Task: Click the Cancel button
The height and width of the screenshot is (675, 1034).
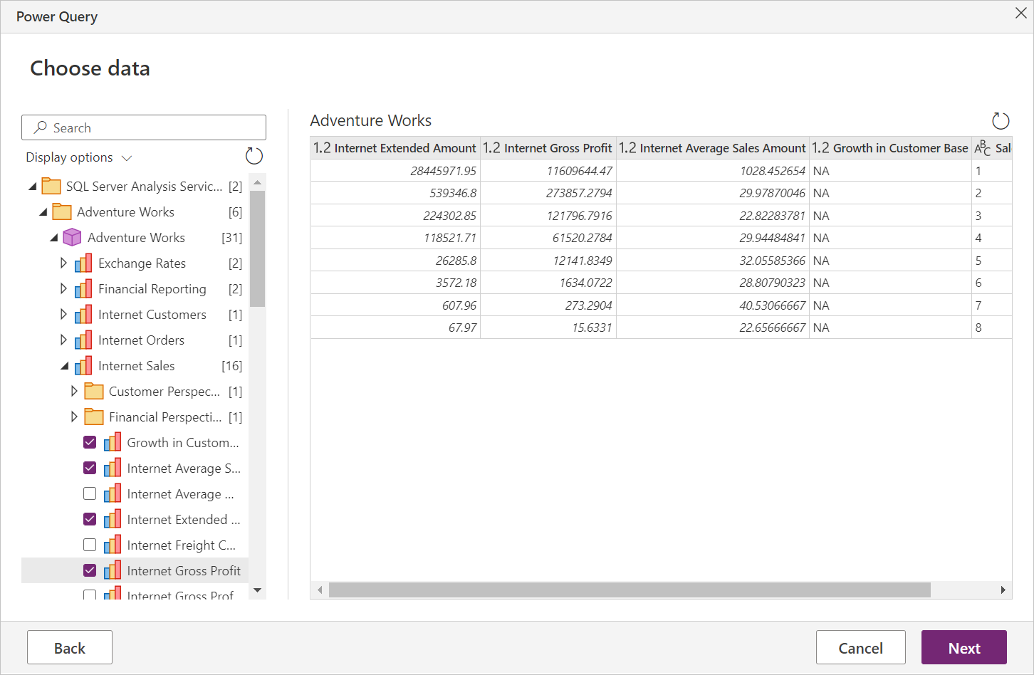Action: [861, 647]
